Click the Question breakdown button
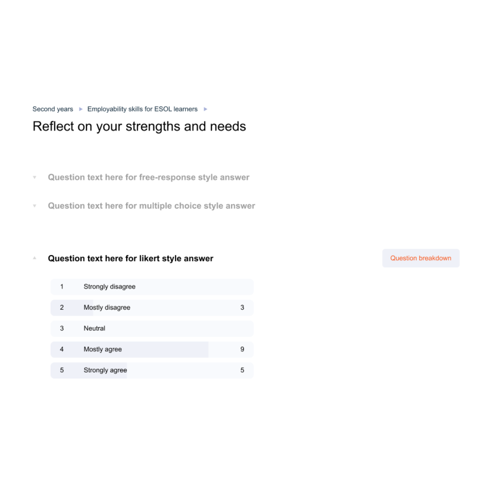 (421, 258)
